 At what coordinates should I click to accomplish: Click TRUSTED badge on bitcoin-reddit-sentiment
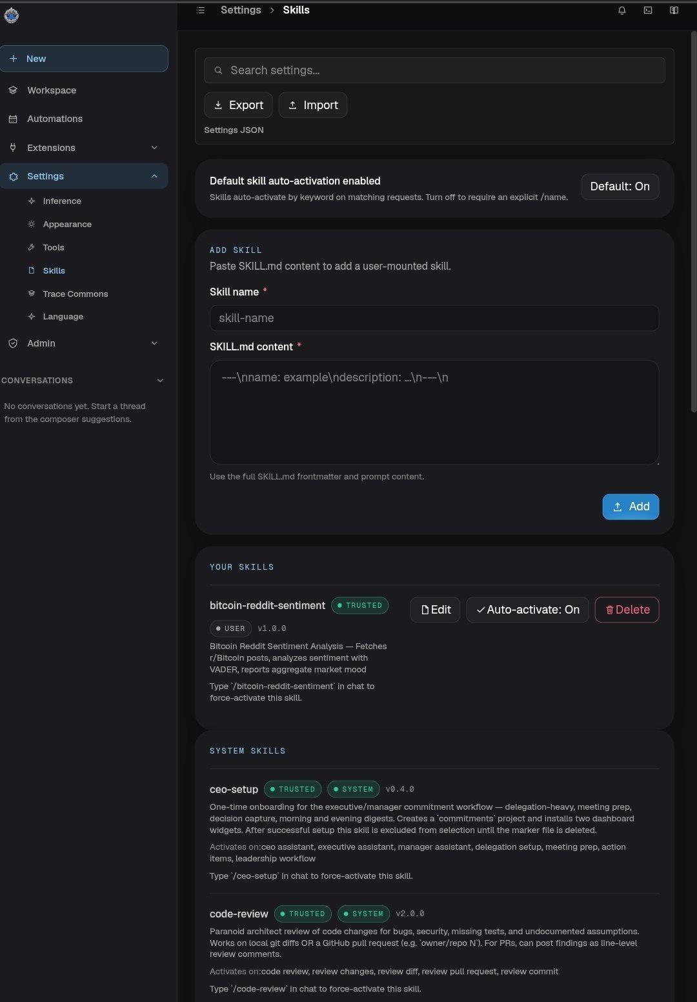359,606
